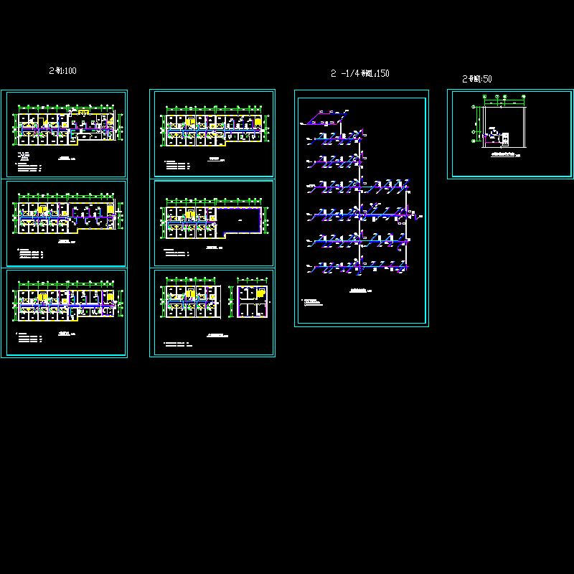The height and width of the screenshot is (574, 574).
Task: Click the top sheet in the second column
Action: [x=212, y=133]
